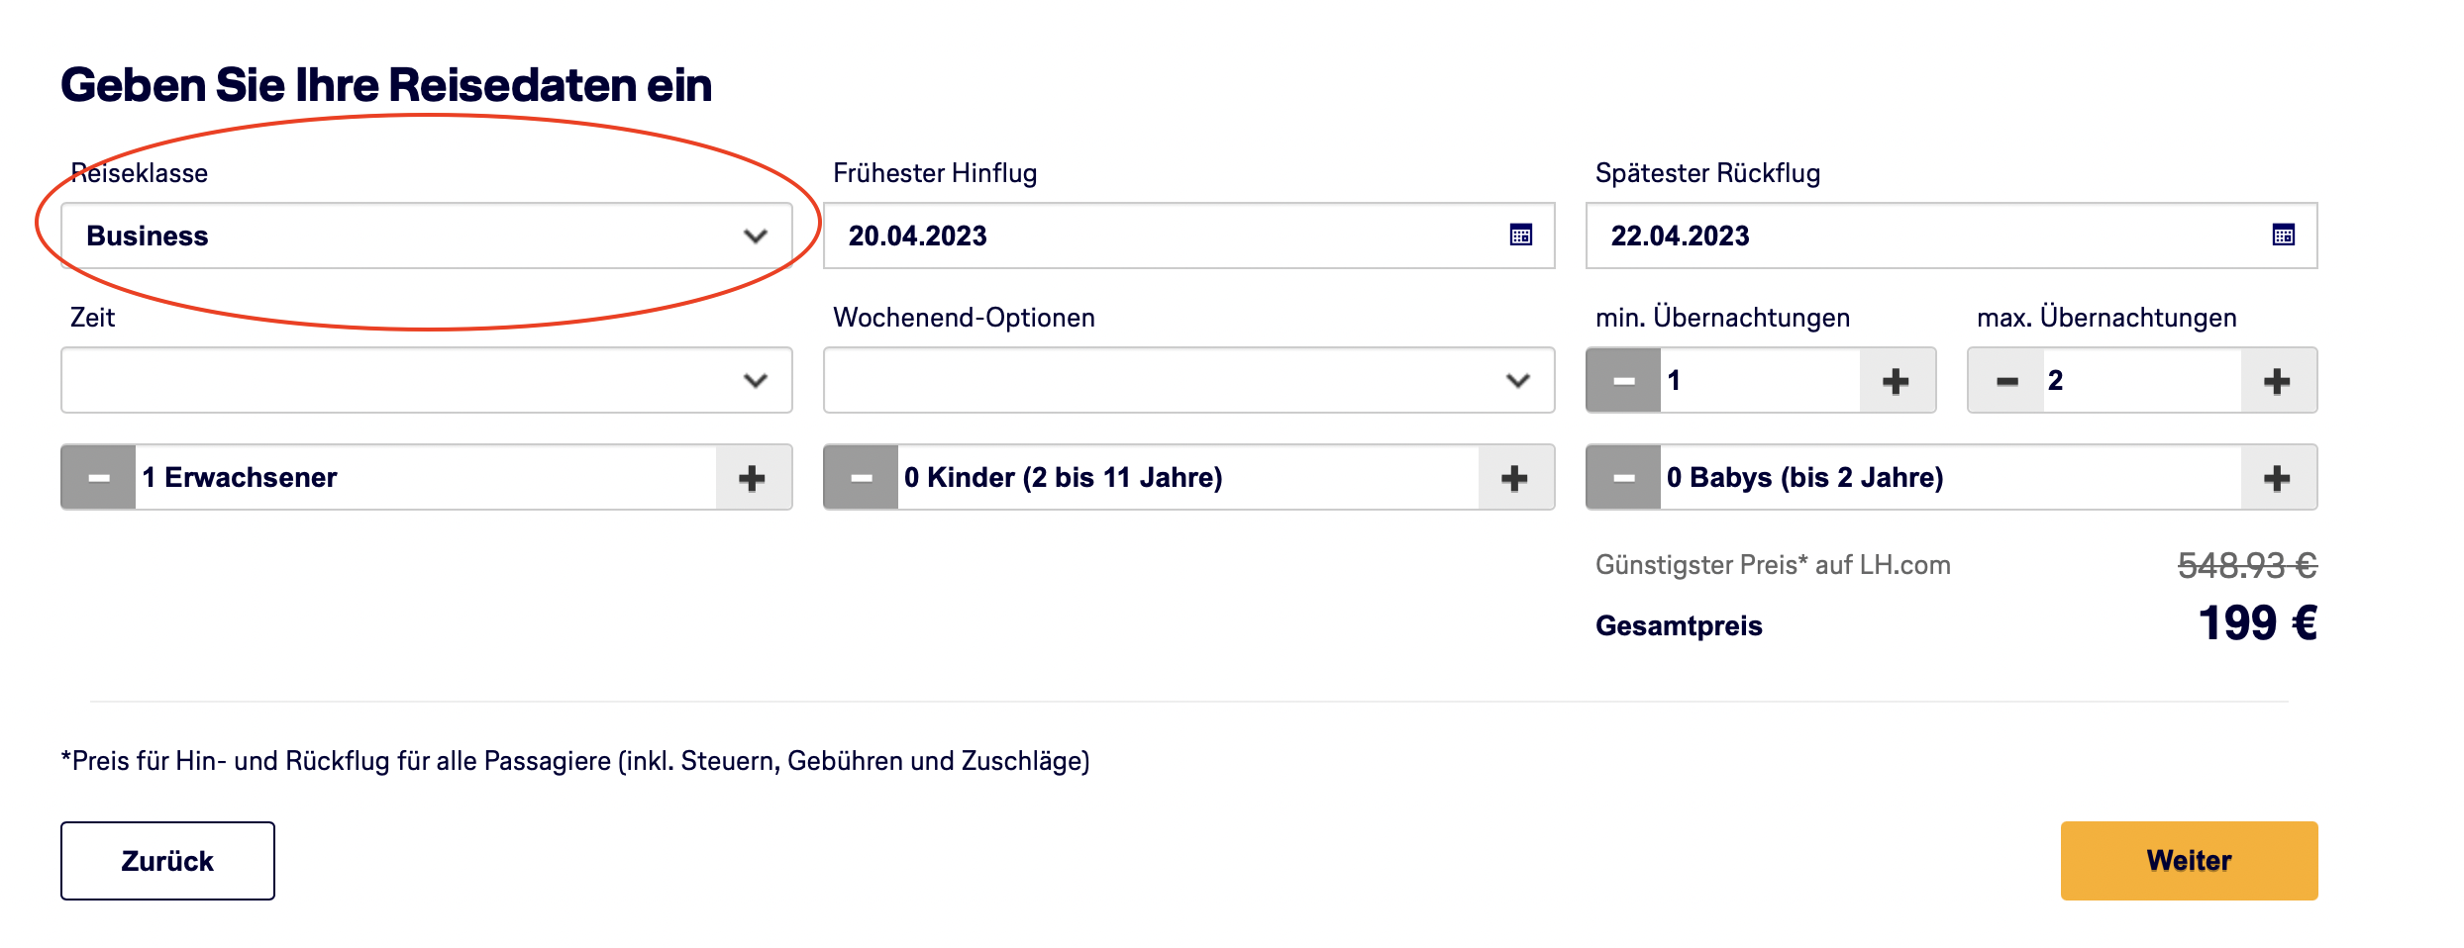This screenshot has height=948, width=2464.
Task: Click the Weiter button
Action: pyautogui.click(x=2189, y=861)
